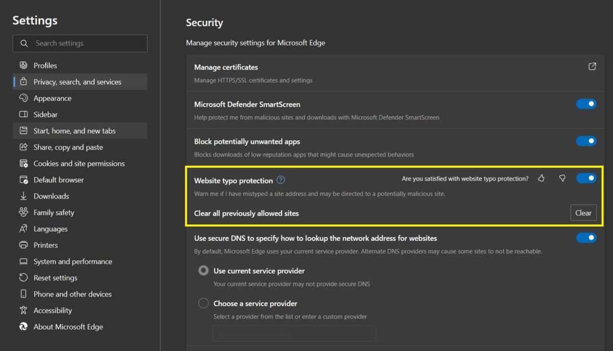613x351 pixels.
Task: Click 'Are you satisfied with website typo protection?' text
Action: [x=465, y=179]
